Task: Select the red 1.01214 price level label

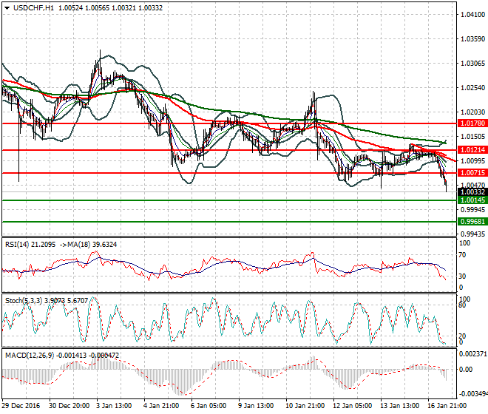Action: [470, 150]
